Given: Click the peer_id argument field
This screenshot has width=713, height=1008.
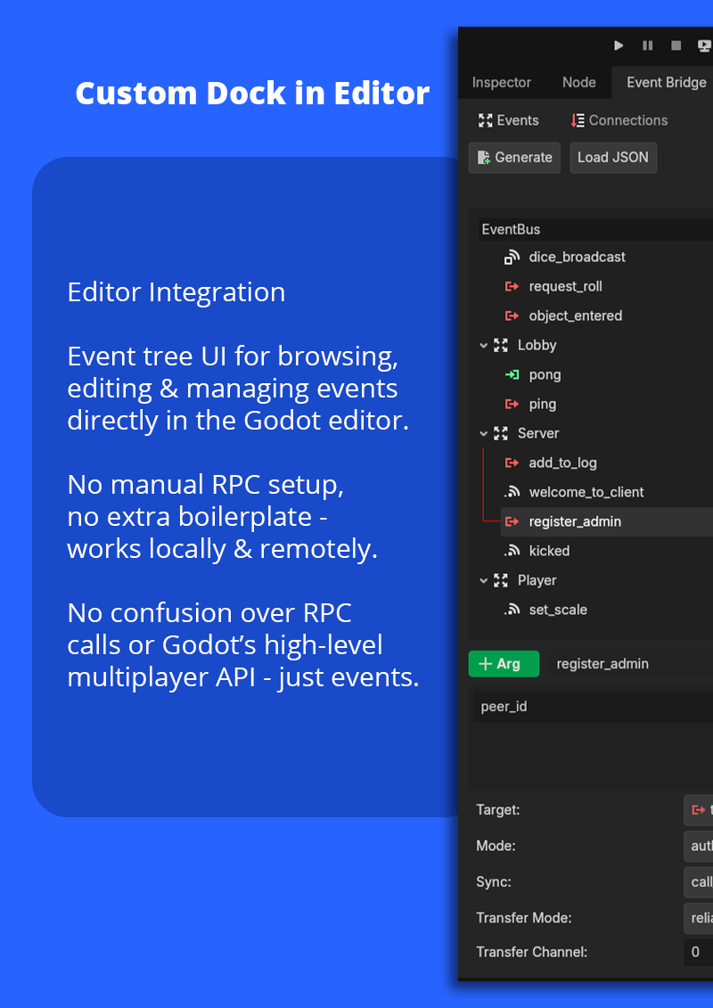Looking at the screenshot, I should click(593, 707).
